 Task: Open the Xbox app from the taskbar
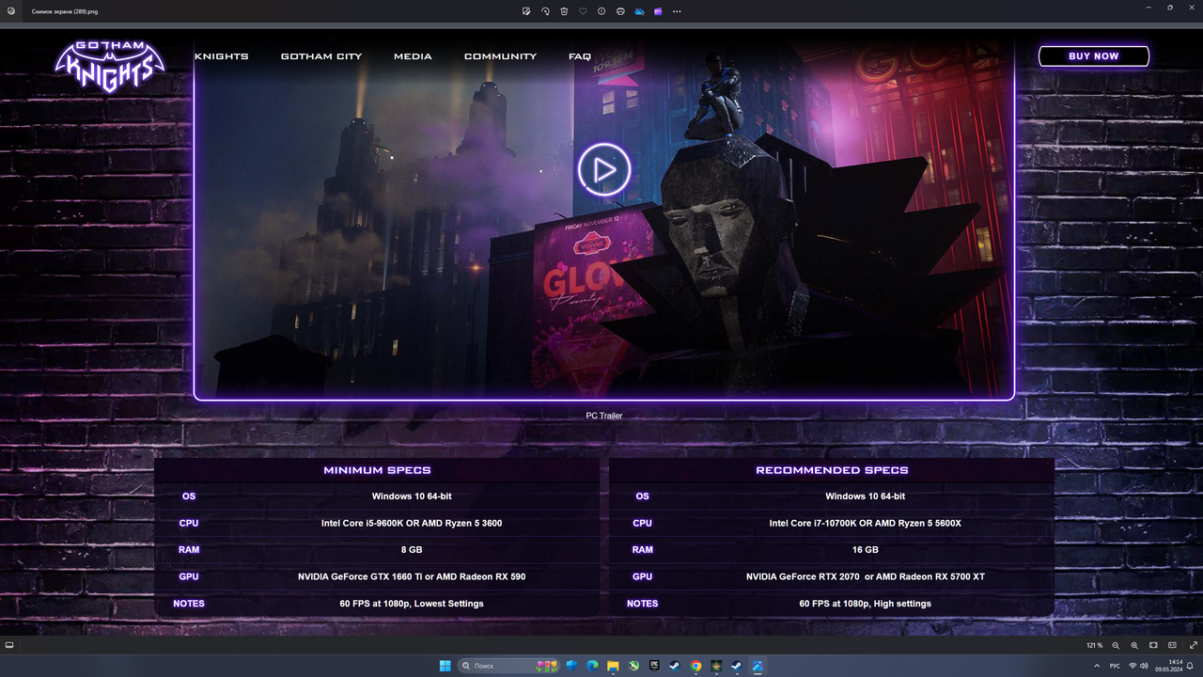click(633, 666)
